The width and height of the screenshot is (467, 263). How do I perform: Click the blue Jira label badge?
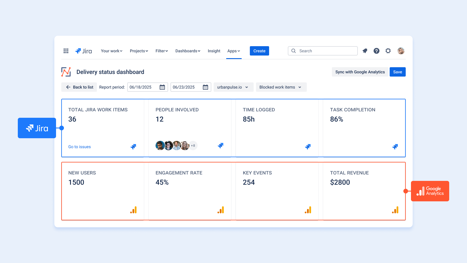pyautogui.click(x=37, y=128)
